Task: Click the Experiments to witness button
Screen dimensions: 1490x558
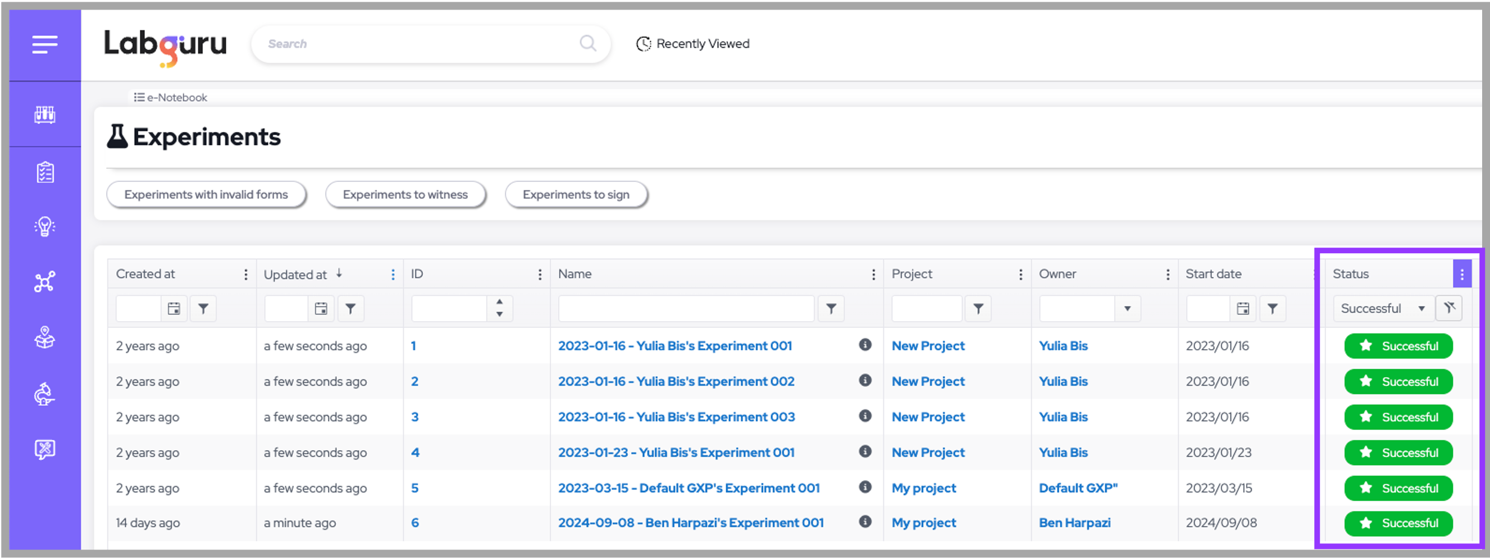Action: point(405,195)
